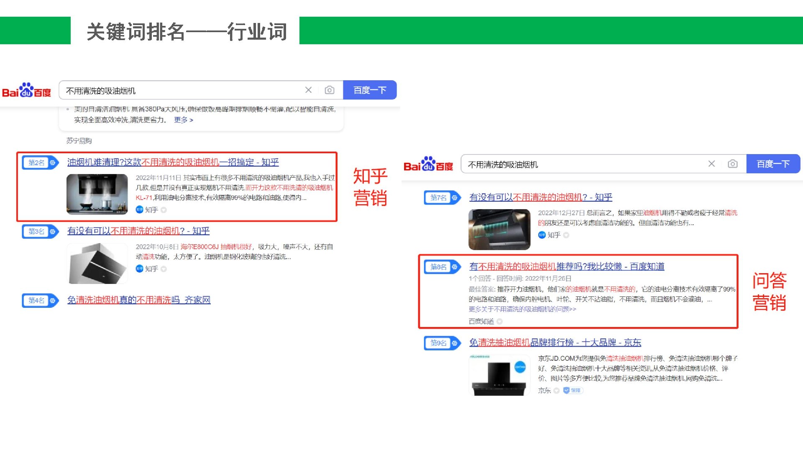Clear right search box with X icon

[711, 164]
